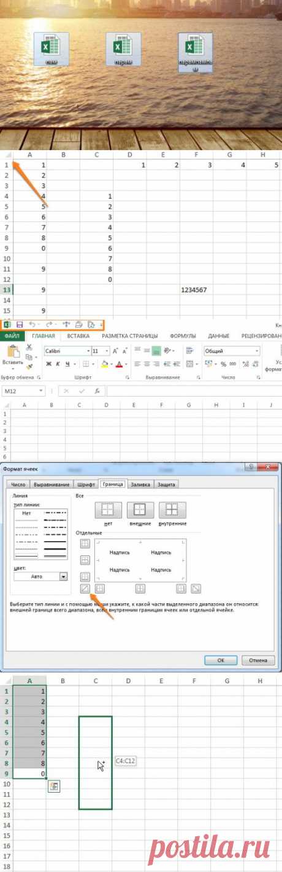Click the Отмена button
This screenshot has height=872, width=282.
258,660
